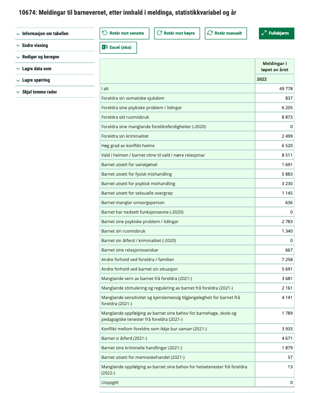
Task: Click the green Excel file icon
Action: (x=105, y=47)
